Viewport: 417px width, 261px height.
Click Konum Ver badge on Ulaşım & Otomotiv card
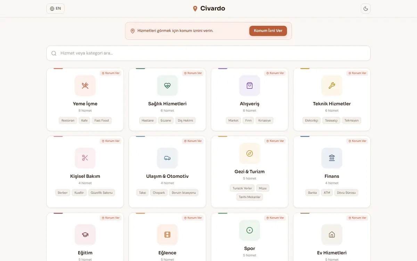pyautogui.click(x=193, y=141)
